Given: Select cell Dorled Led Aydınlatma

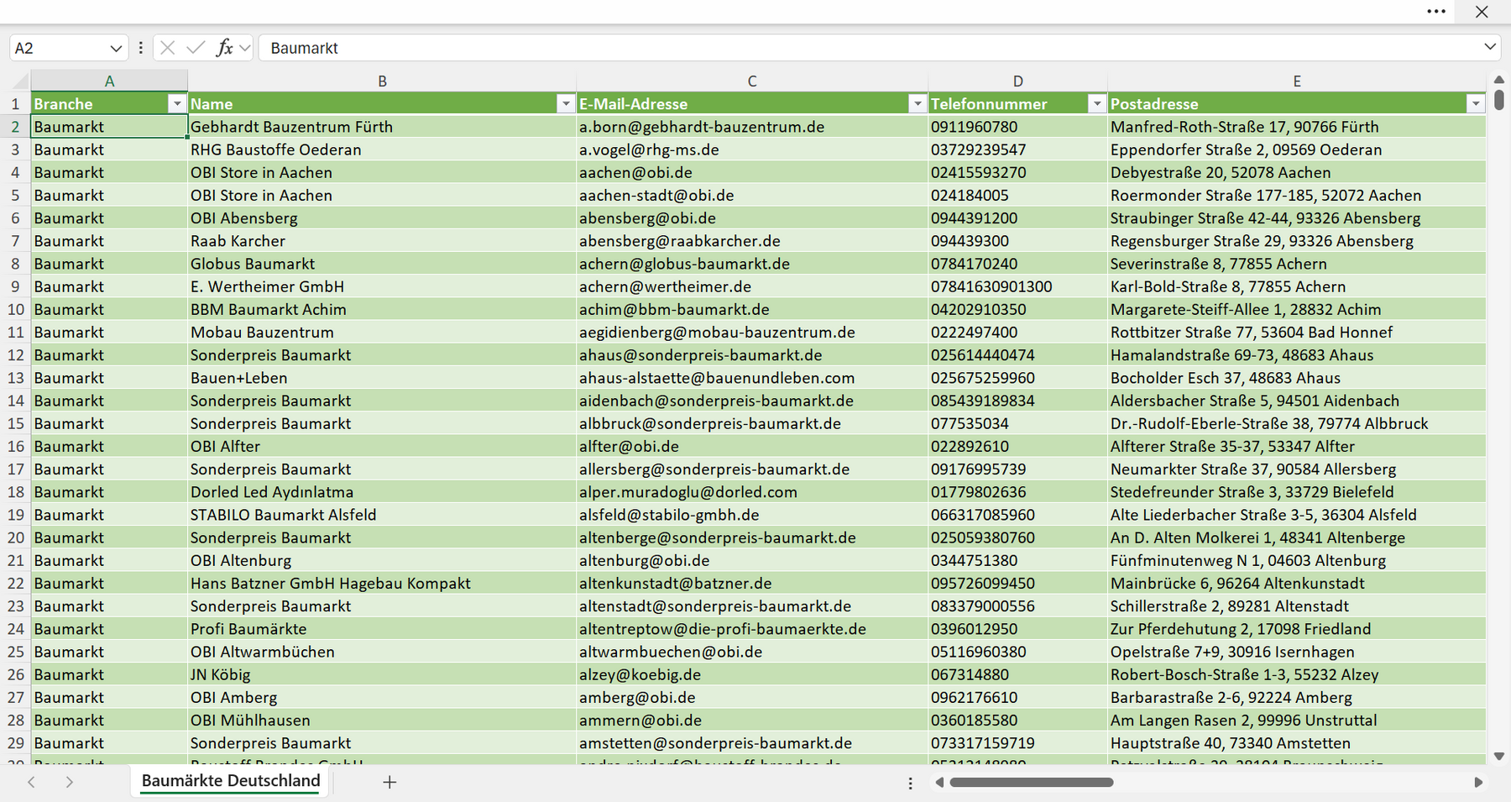Looking at the screenshot, I should coord(382,492).
